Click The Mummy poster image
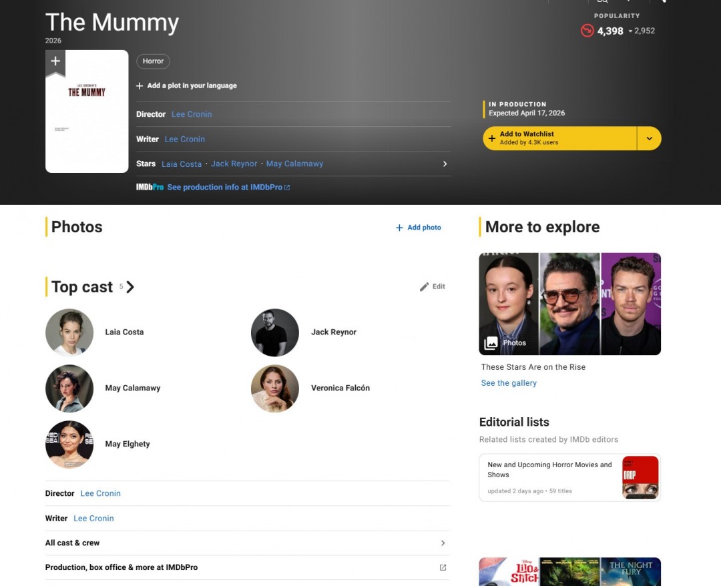This screenshot has height=586, width=721. pos(87,111)
